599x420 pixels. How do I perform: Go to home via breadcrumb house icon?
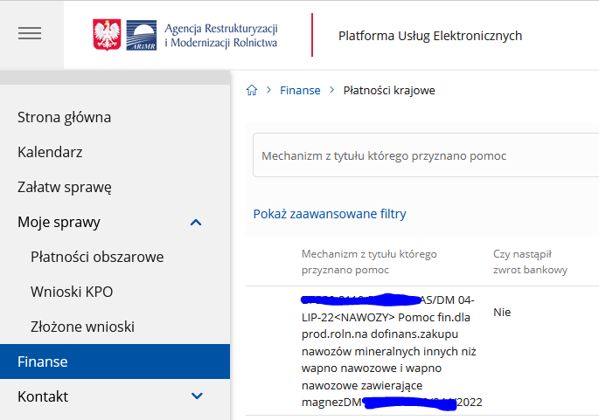[x=252, y=91]
